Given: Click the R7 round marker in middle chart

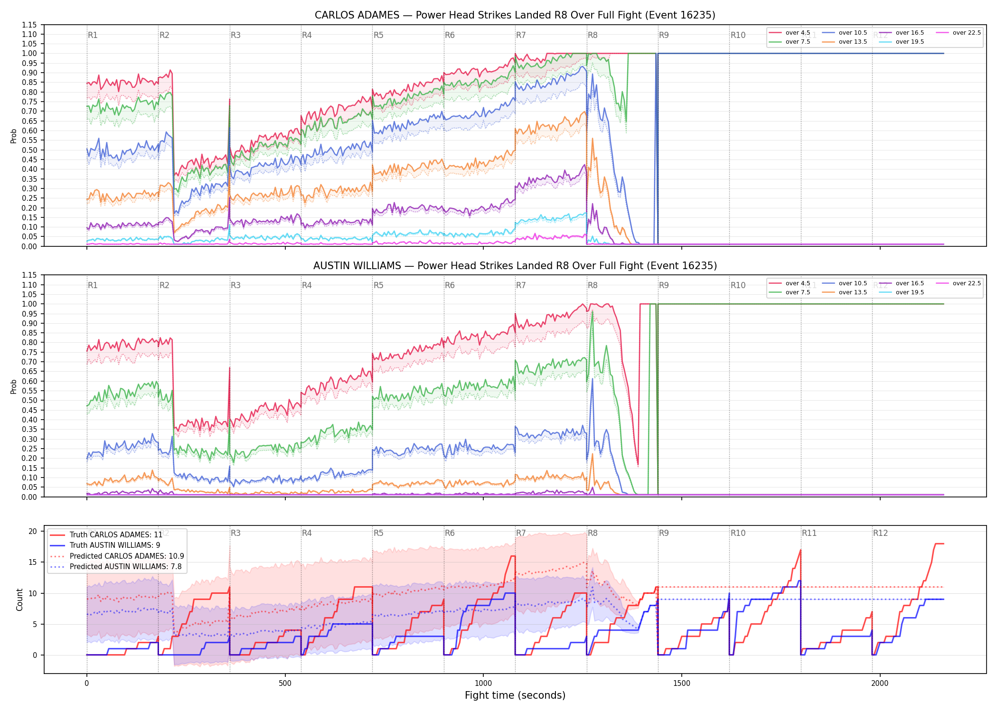Looking at the screenshot, I should tap(521, 285).
